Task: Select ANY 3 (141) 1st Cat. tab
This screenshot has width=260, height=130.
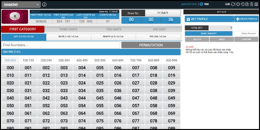Action: coord(24,37)
